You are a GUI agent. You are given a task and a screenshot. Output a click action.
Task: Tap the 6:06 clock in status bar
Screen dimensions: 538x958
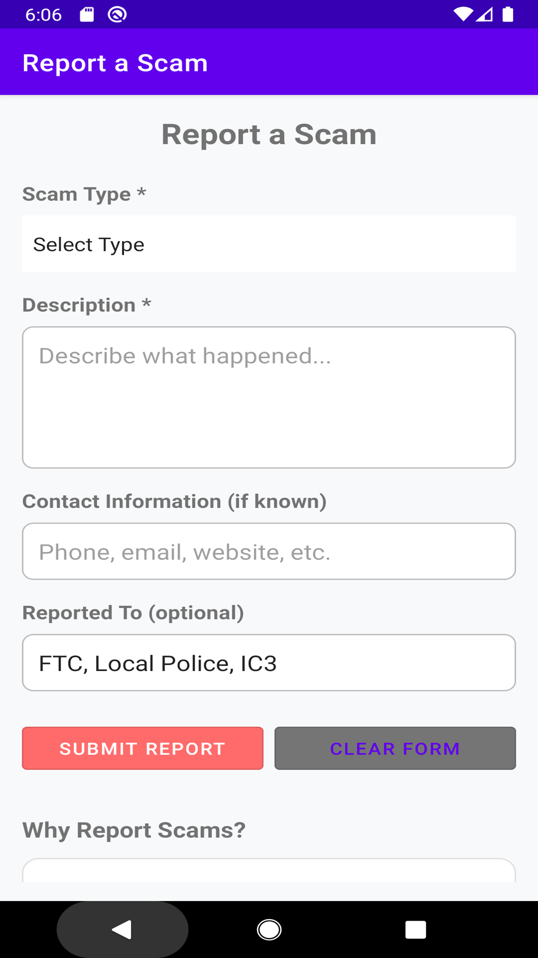43,15
